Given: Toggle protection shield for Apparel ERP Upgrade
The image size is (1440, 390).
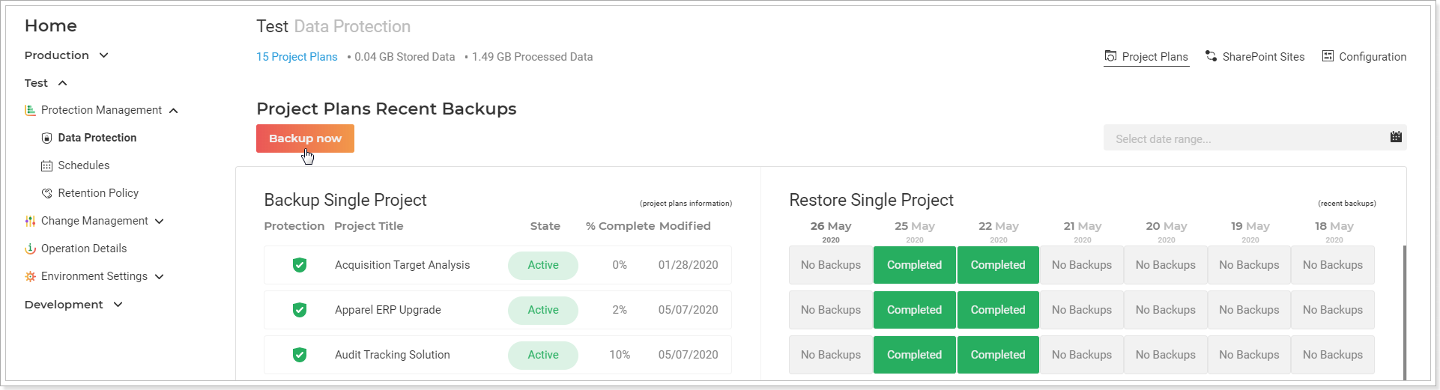Looking at the screenshot, I should click(x=300, y=310).
